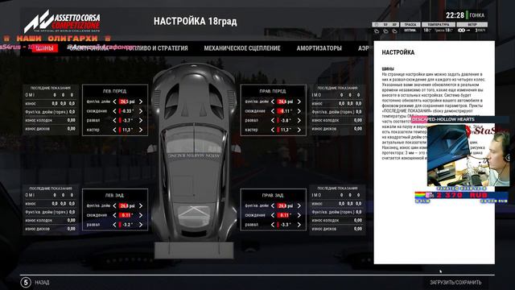Decrease front left camber (развал)

[114, 120]
